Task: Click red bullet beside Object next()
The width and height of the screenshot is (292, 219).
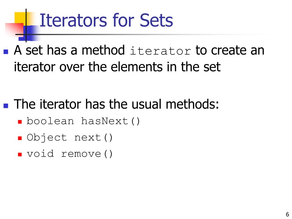Action: (20, 138)
